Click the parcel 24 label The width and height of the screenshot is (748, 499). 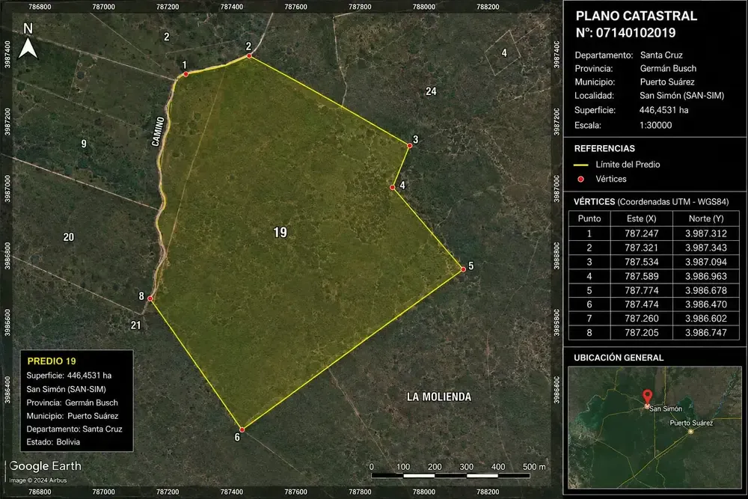coord(431,91)
